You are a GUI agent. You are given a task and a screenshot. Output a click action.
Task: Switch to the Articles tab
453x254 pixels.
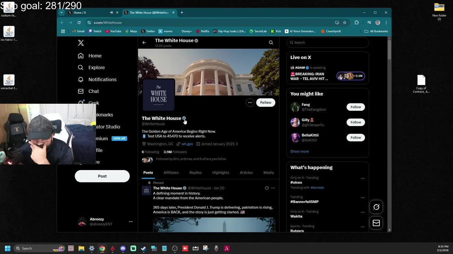pos(246,173)
